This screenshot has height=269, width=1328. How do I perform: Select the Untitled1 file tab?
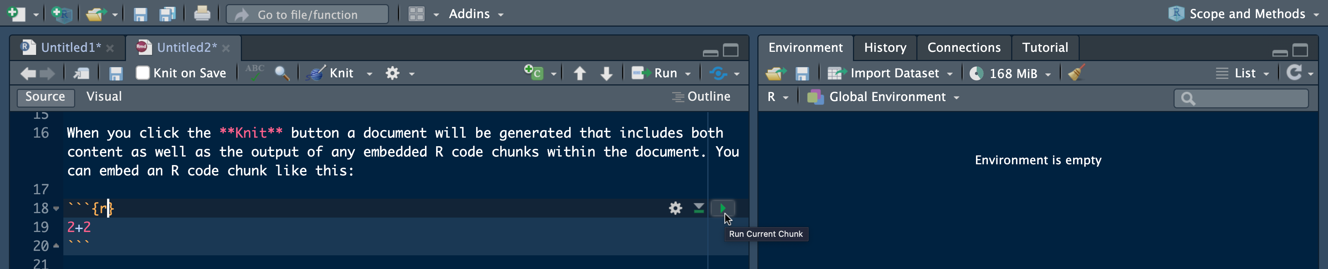tap(70, 48)
